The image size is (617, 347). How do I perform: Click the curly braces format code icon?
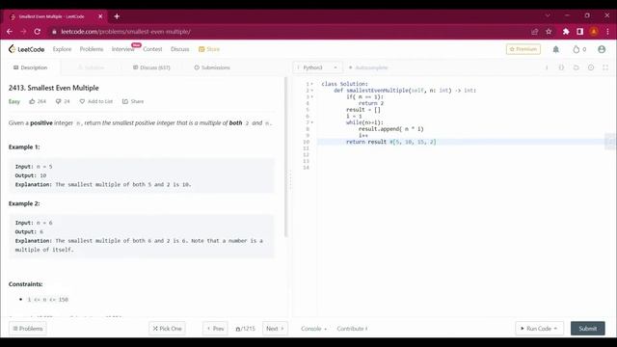pos(561,67)
